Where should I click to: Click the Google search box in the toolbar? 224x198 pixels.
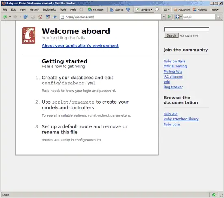[199, 17]
